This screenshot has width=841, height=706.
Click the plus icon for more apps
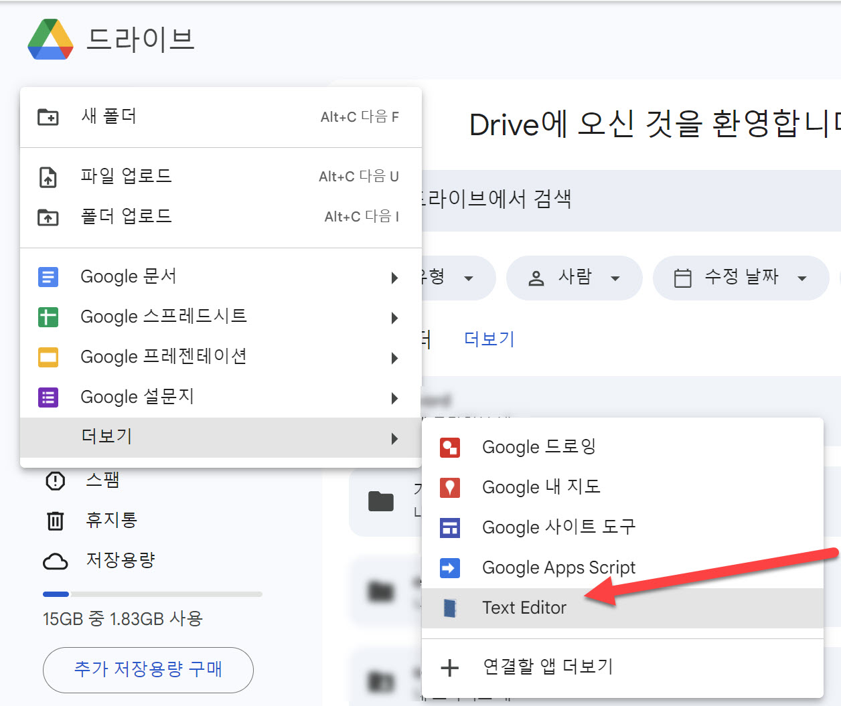tap(450, 667)
